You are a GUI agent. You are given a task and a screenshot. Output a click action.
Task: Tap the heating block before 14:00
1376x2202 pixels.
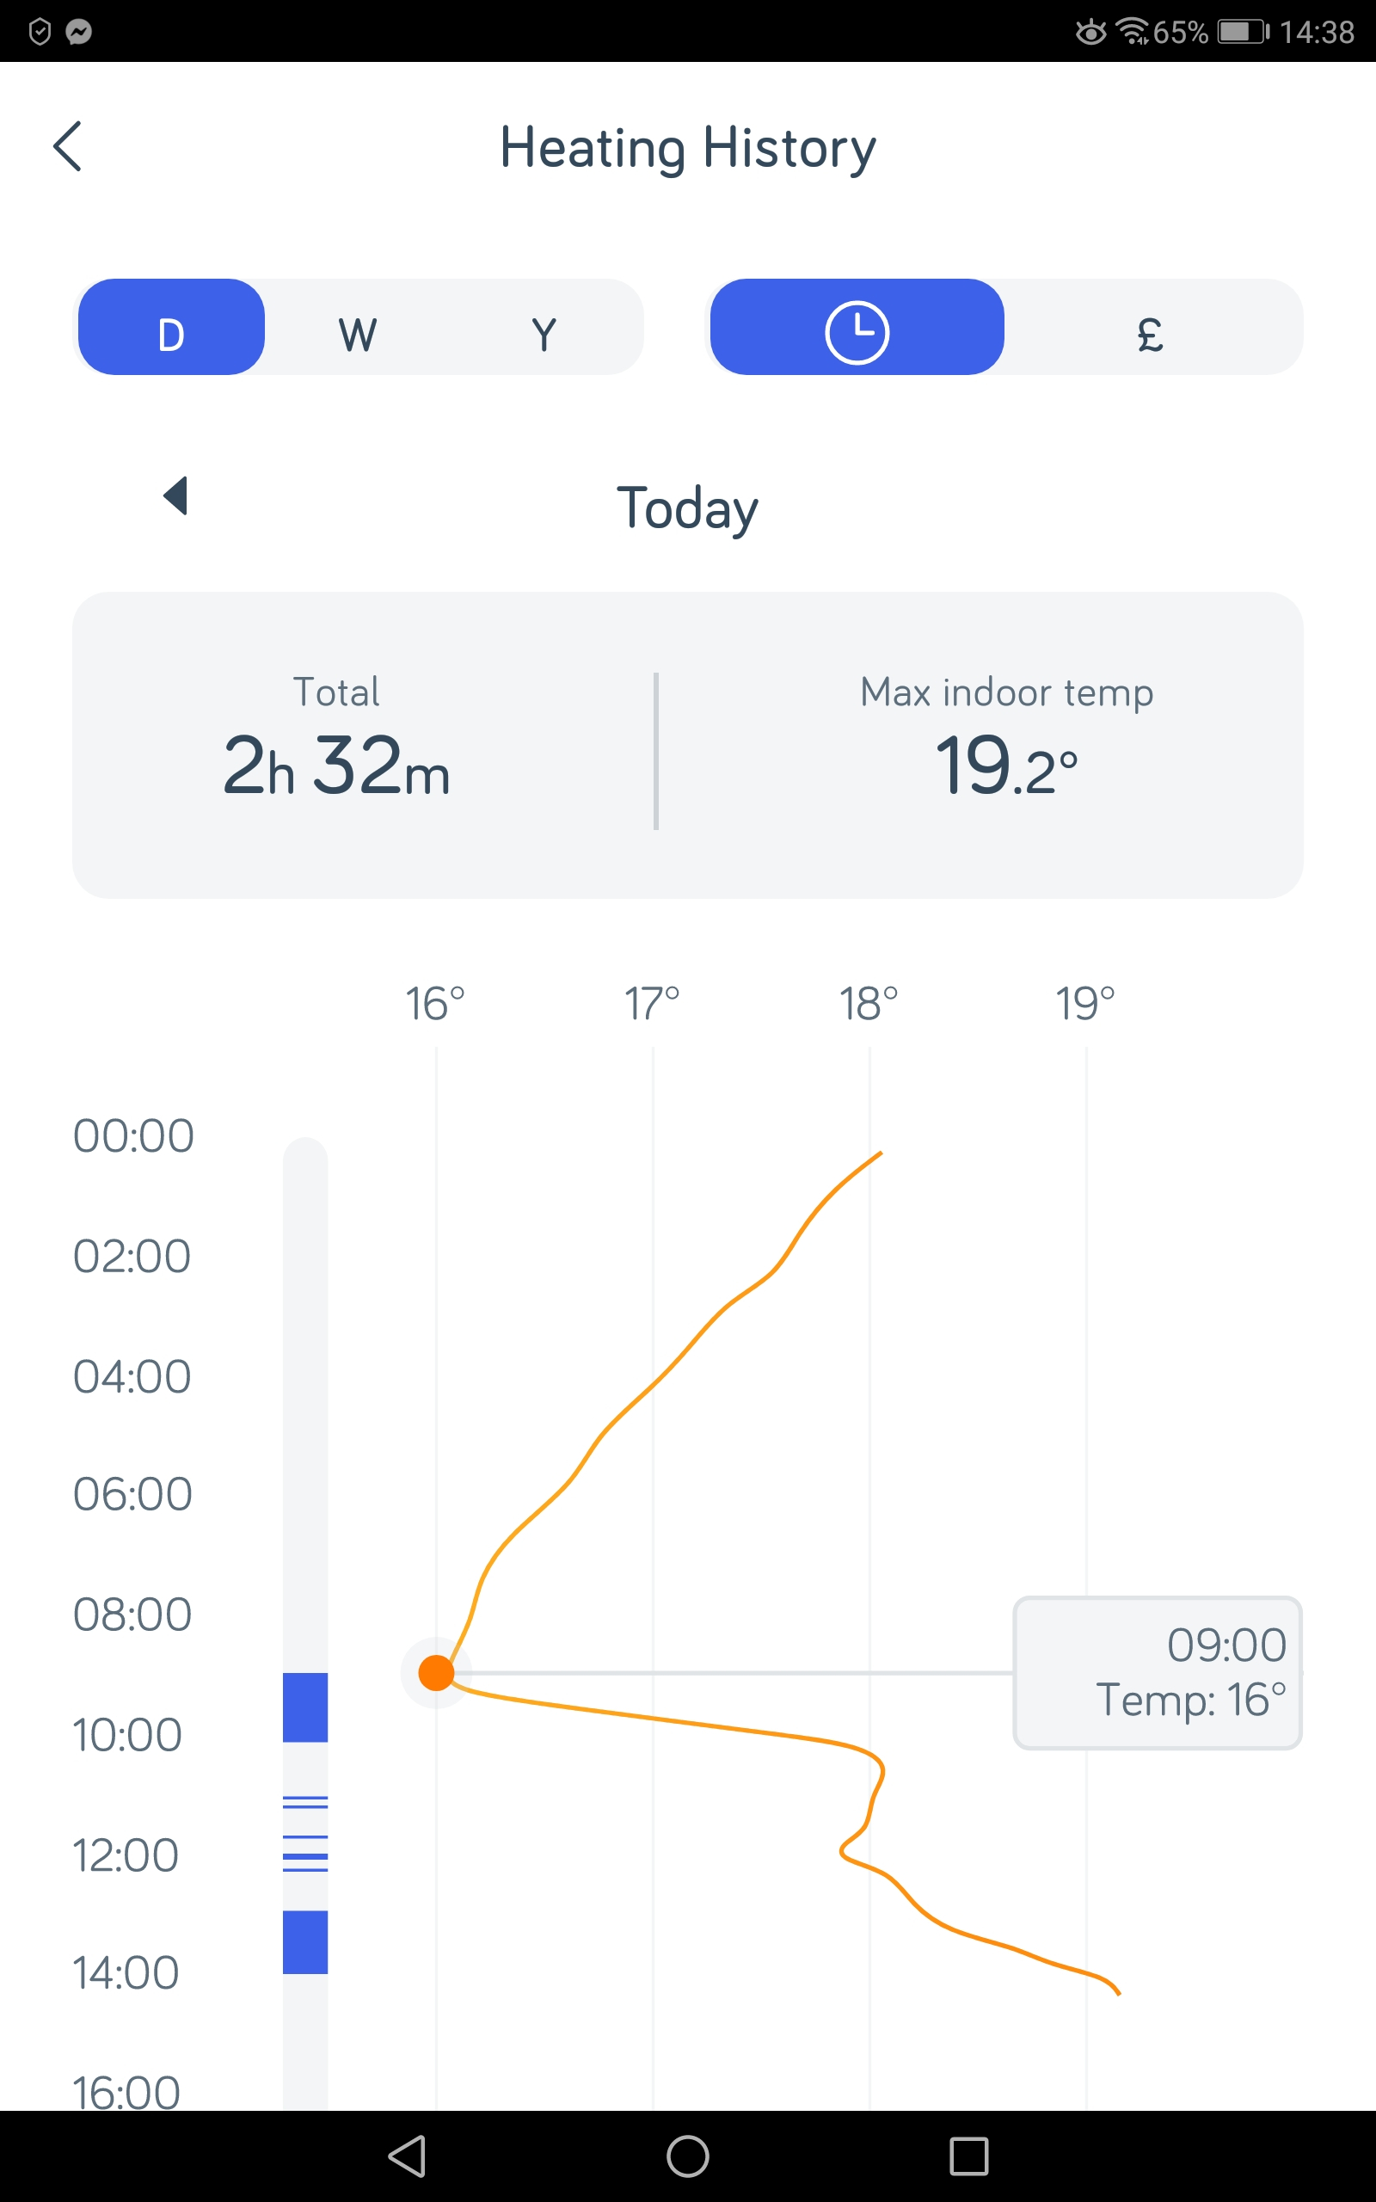click(x=304, y=1941)
